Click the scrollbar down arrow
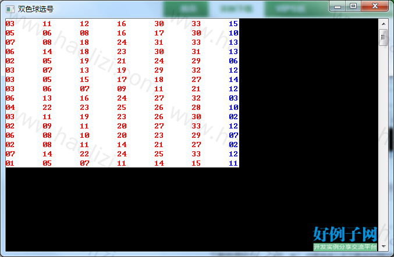394x257 pixels. click(x=384, y=246)
